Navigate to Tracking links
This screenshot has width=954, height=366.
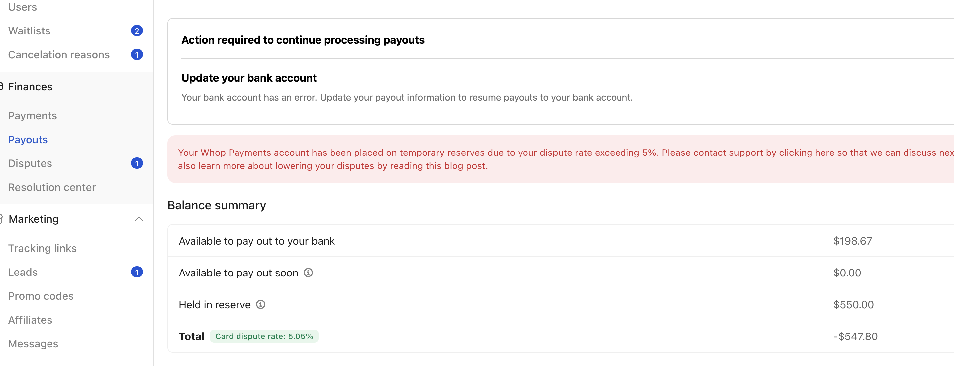42,248
